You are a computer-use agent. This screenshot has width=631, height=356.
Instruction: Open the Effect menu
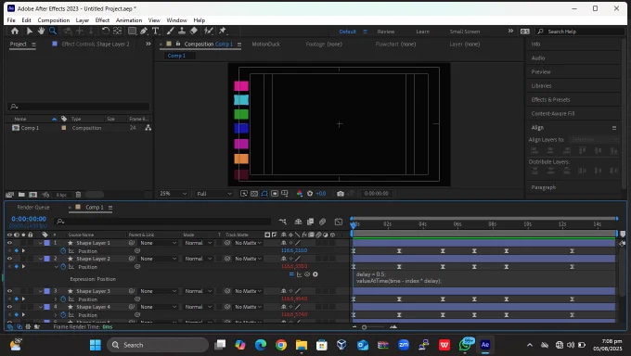[x=102, y=20]
